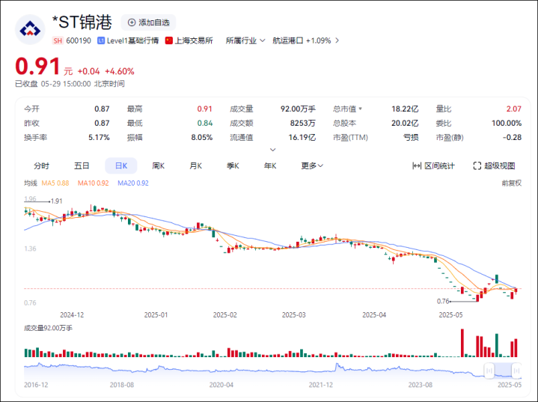Click the 振幅 value 8.05%
Screen dimensions: 538x402
coord(202,137)
